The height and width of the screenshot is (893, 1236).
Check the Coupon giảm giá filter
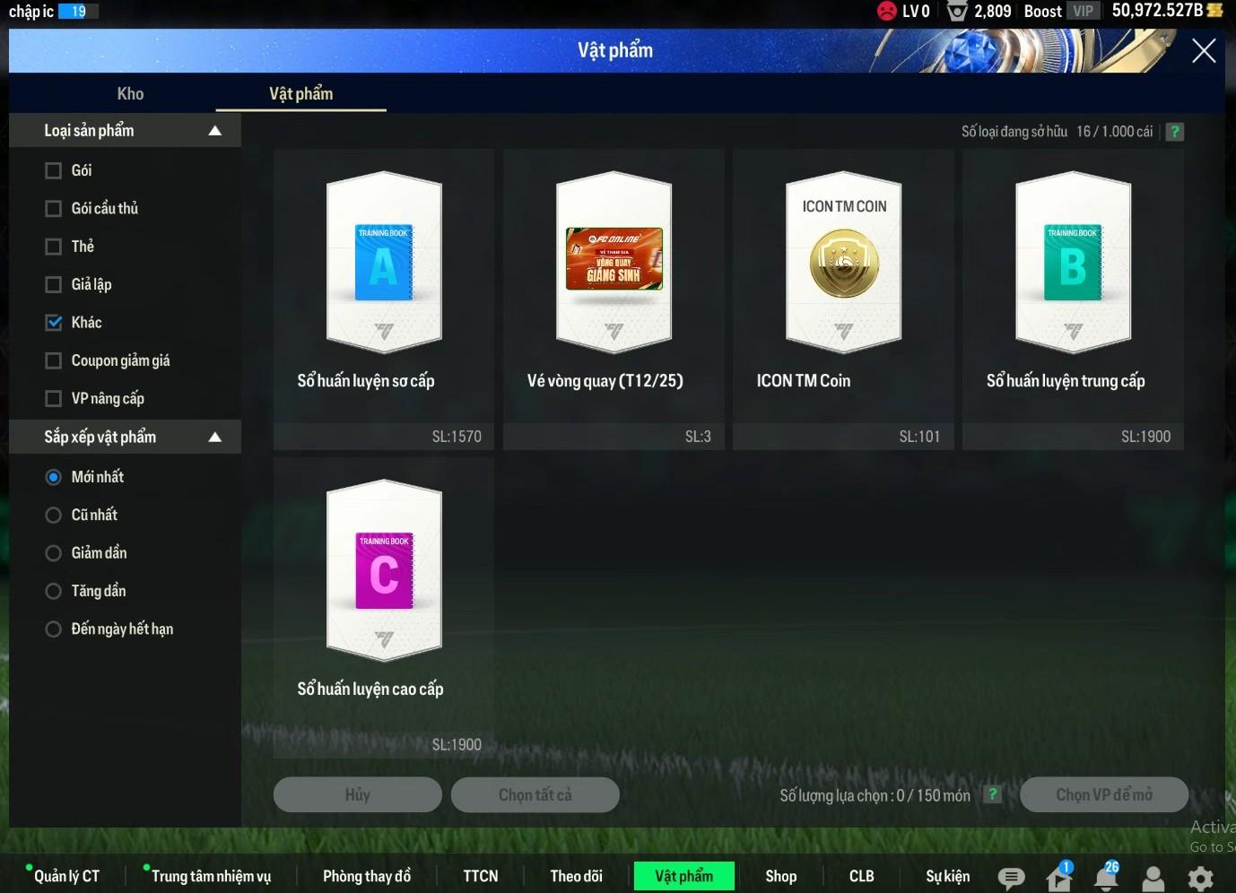tap(54, 360)
